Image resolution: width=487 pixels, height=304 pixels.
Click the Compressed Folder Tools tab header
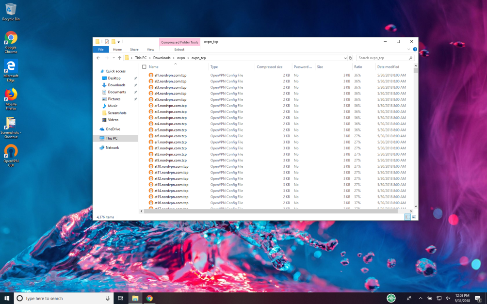click(179, 42)
